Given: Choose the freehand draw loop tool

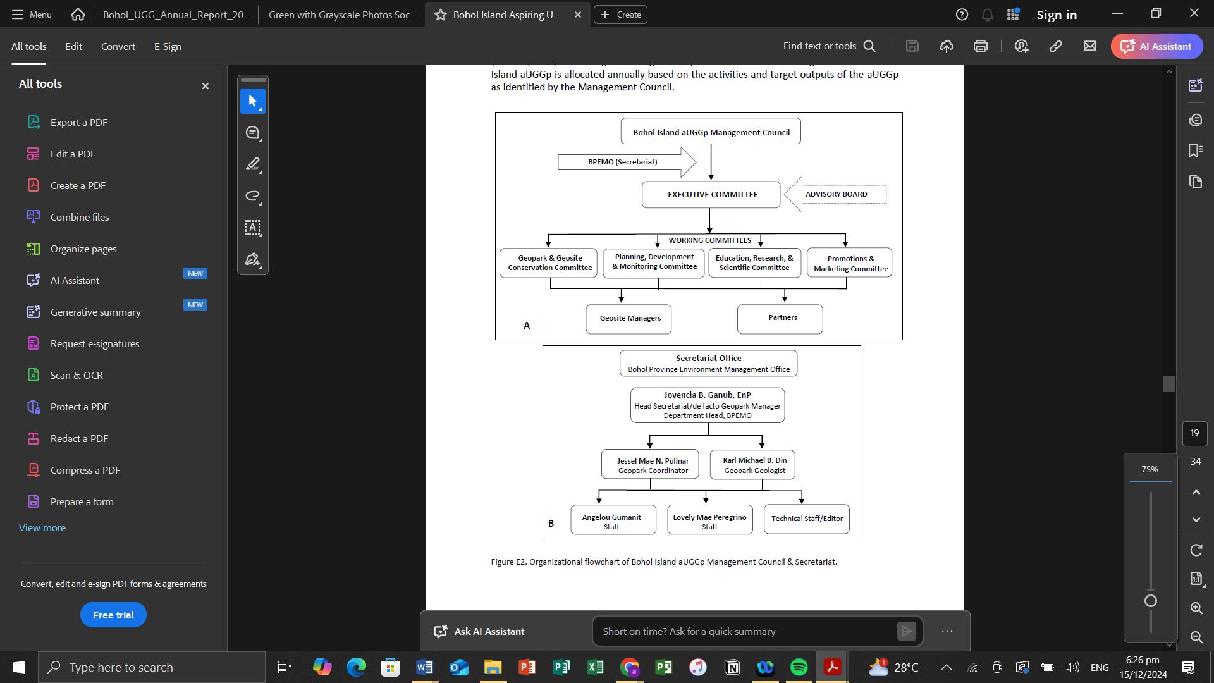Looking at the screenshot, I should 252,196.
